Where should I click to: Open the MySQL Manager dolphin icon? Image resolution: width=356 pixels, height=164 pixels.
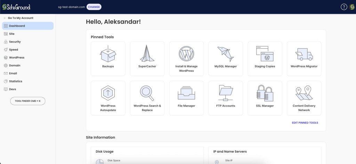point(225,54)
